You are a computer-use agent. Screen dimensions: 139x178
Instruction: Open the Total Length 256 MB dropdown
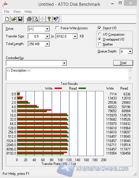click(x=47, y=44)
